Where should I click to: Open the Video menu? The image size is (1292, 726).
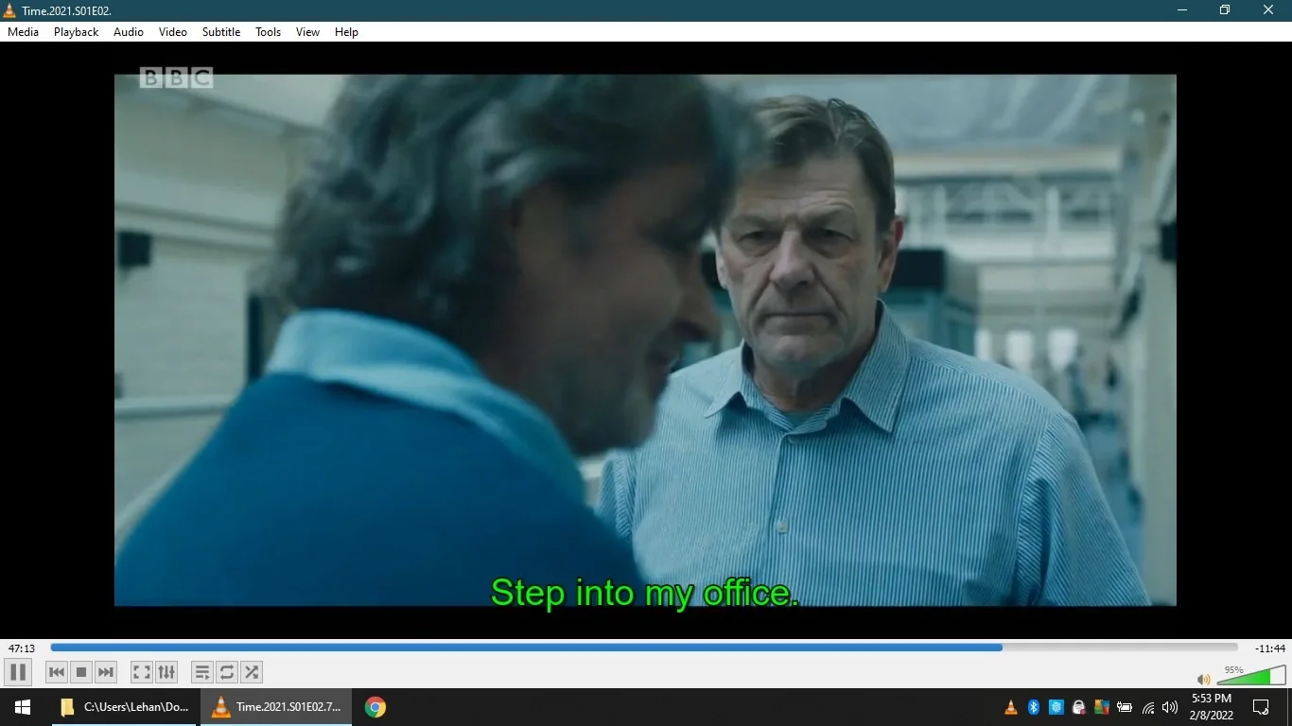pos(173,32)
